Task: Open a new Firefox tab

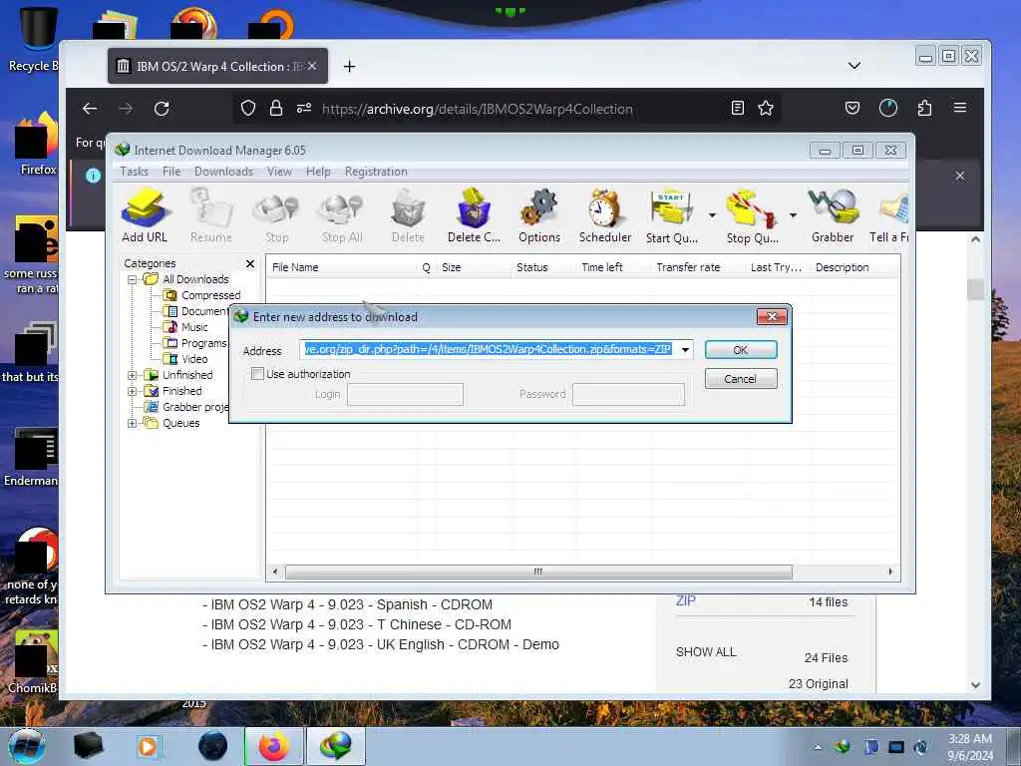Action: coord(350,66)
